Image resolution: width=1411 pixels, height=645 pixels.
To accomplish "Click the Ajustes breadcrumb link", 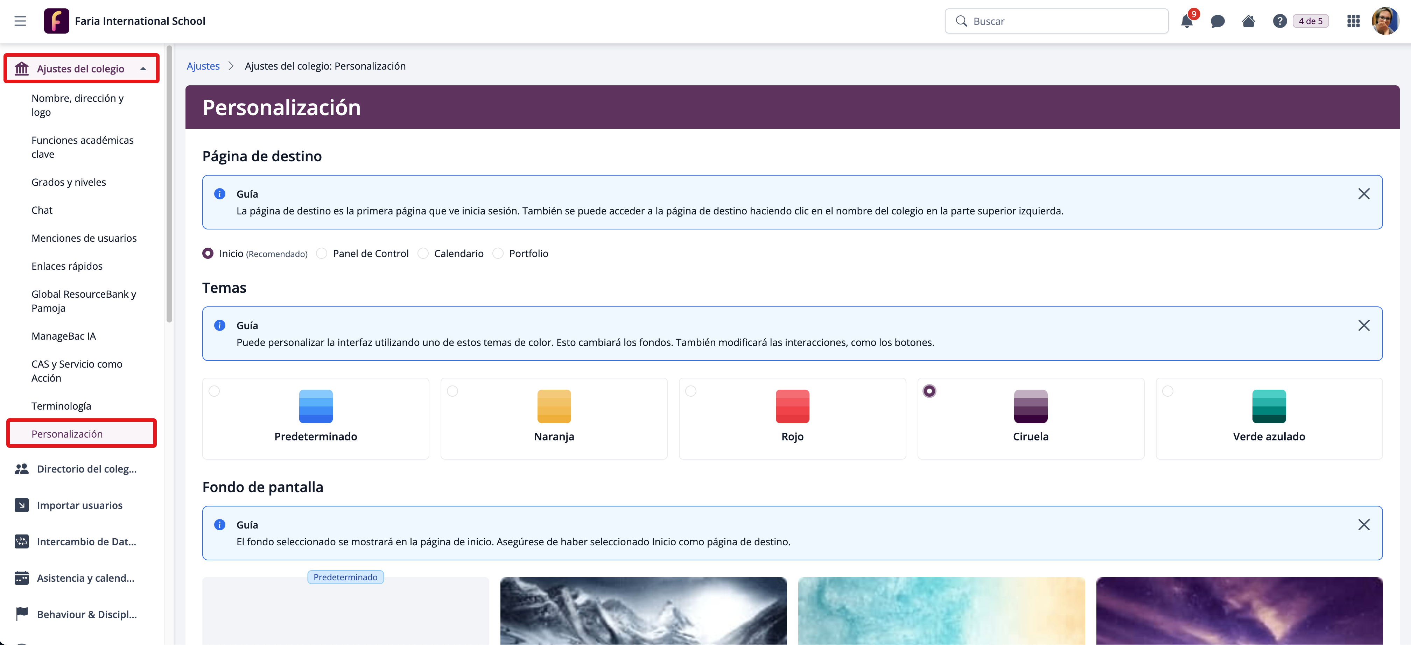I will pos(203,66).
